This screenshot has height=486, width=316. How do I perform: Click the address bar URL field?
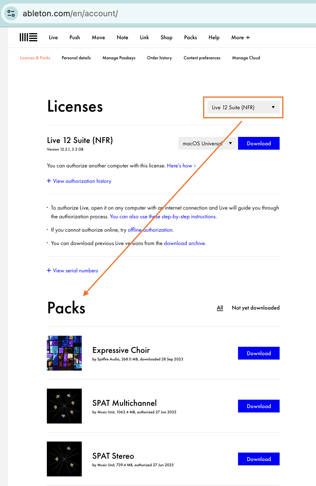tap(145, 13)
